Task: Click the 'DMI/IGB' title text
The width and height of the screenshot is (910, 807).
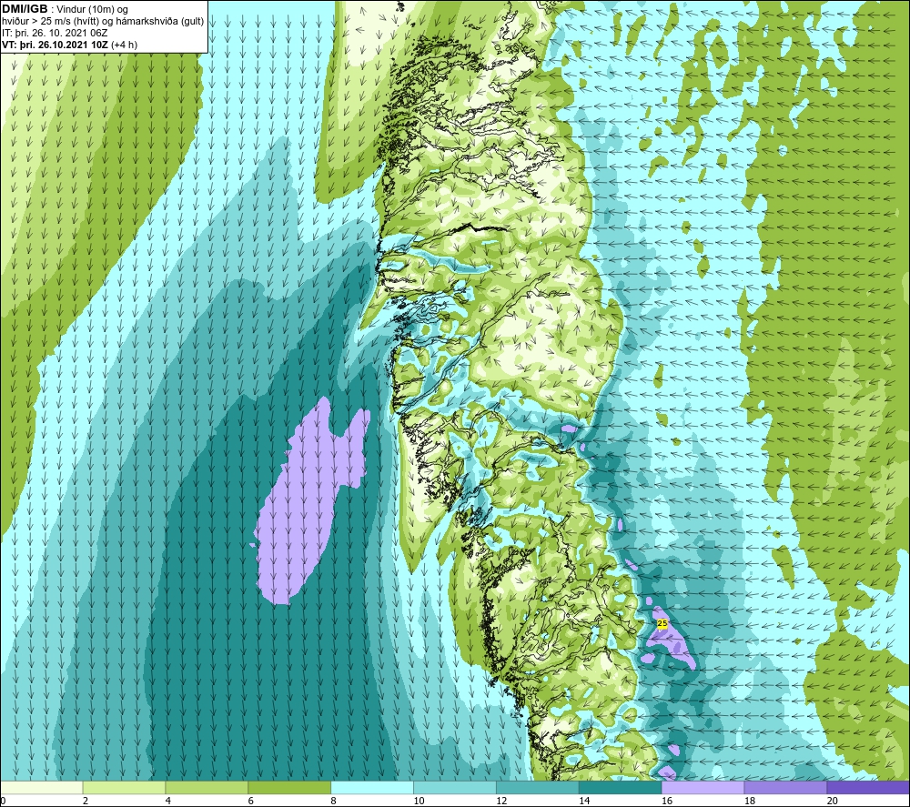Action: (25, 9)
